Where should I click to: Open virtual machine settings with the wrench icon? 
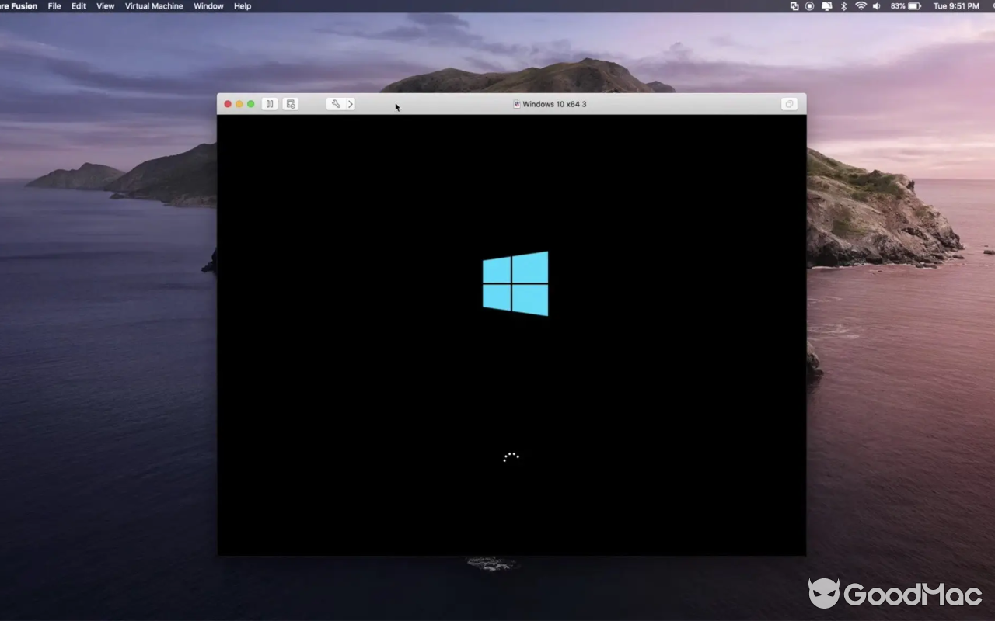click(x=335, y=103)
